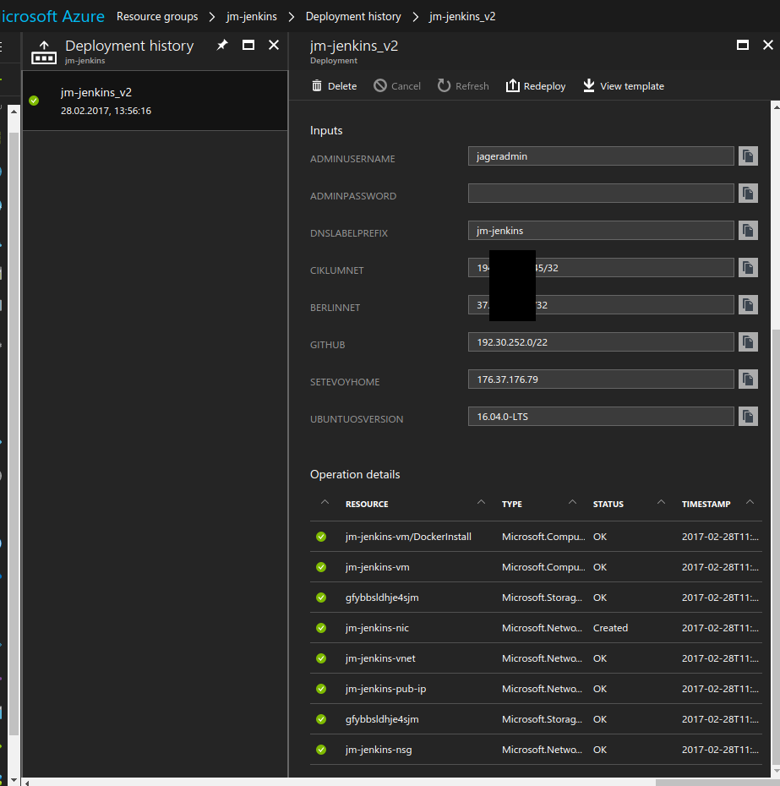Copy the ADMINUSERNAME value to clipboard

[748, 156]
